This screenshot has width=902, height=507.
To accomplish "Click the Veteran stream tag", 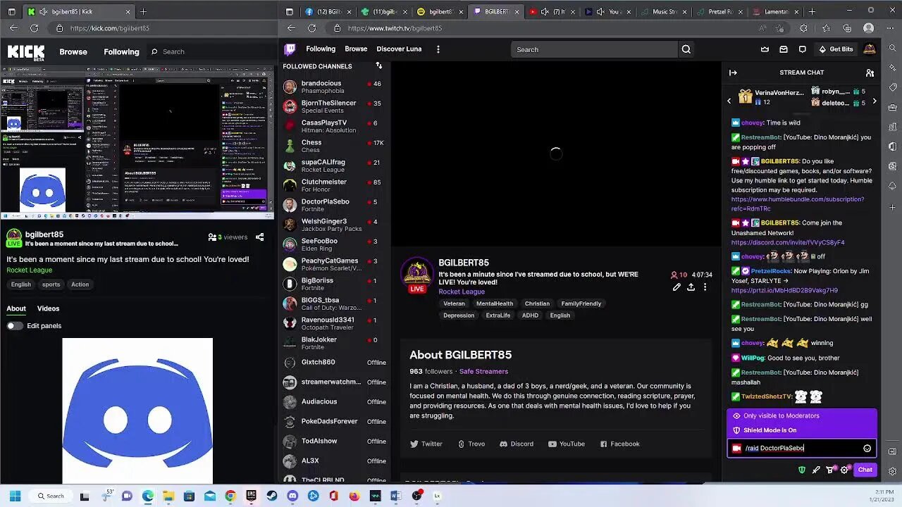I will coord(454,303).
